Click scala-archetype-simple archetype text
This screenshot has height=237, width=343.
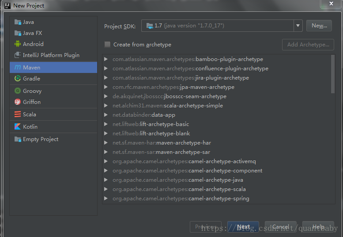[x=193, y=106]
